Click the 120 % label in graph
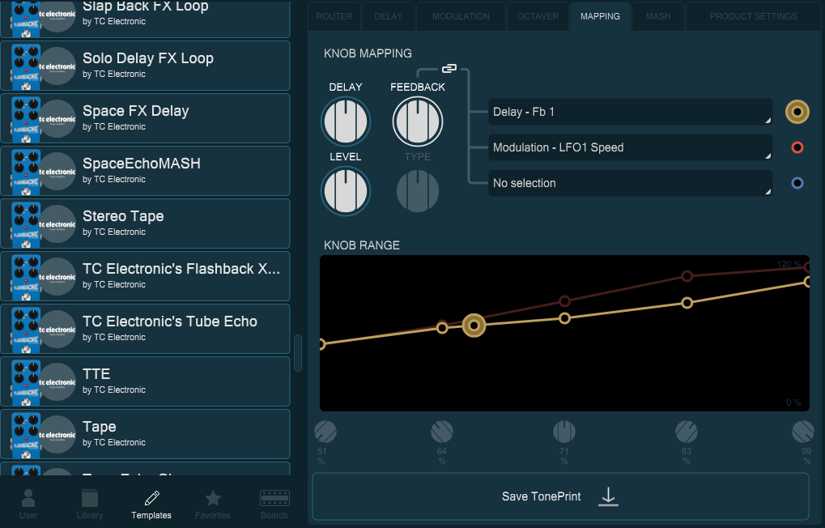 click(789, 264)
